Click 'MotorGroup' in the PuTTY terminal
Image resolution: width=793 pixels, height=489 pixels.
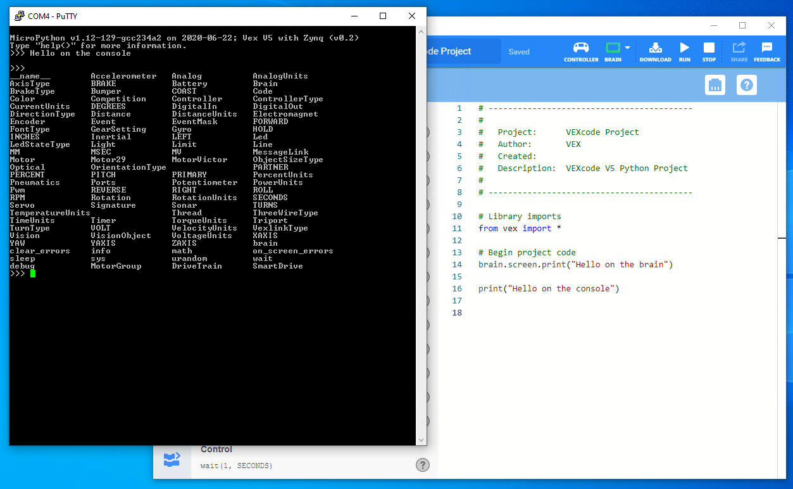pos(116,266)
